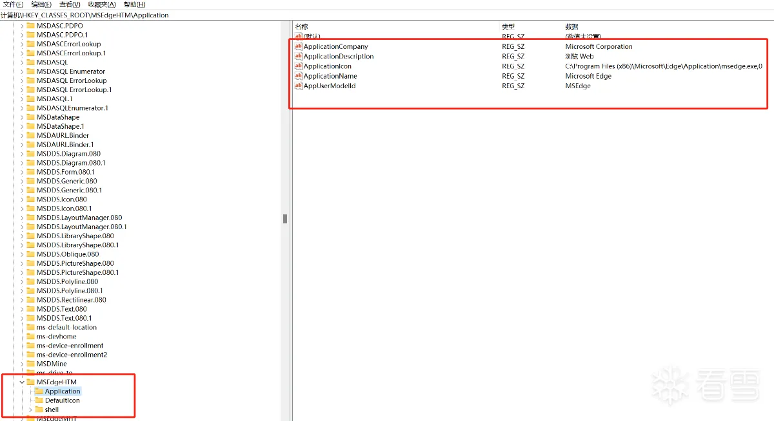The height and width of the screenshot is (421, 774).
Task: Click the AppUserModelId string value icon
Action: point(299,86)
